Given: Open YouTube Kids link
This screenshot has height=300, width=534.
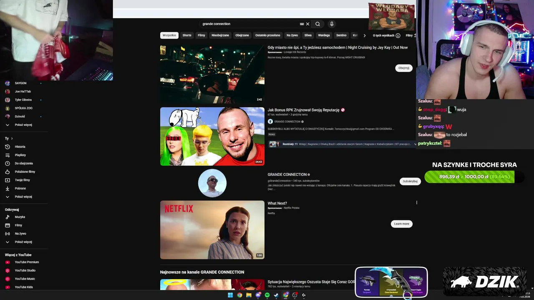Looking at the screenshot, I should 23,287.
